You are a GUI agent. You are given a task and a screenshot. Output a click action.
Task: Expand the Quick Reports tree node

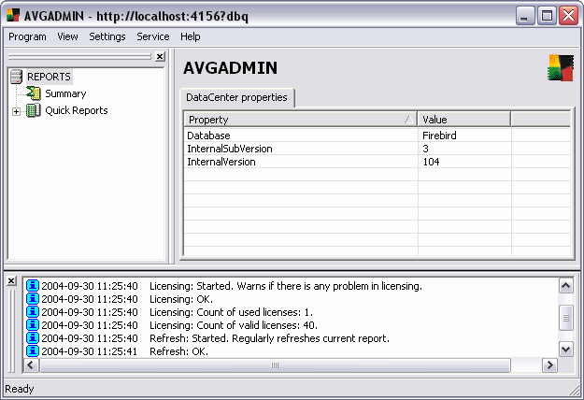[16, 111]
